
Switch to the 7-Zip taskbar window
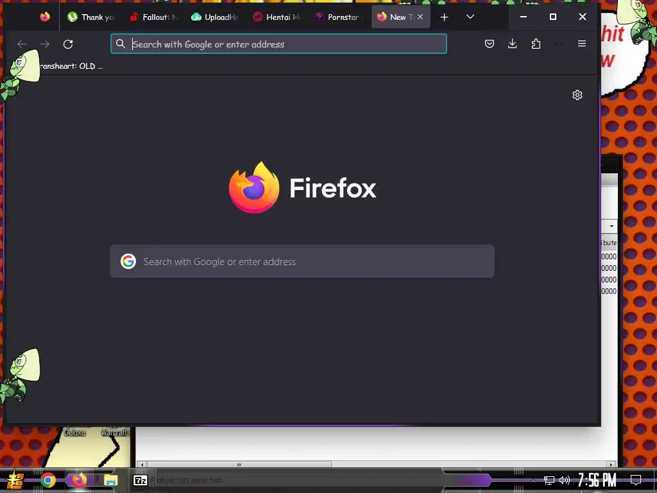(x=141, y=480)
